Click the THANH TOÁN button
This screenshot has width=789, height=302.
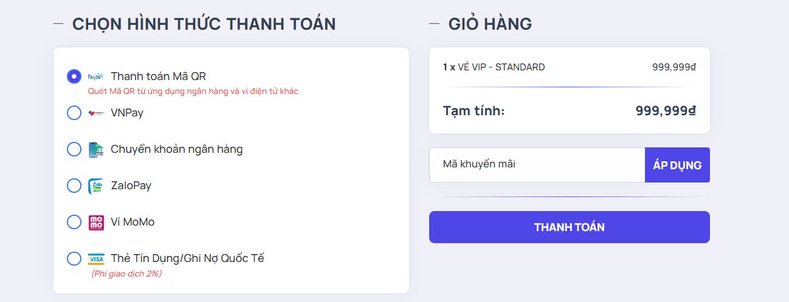click(x=570, y=227)
